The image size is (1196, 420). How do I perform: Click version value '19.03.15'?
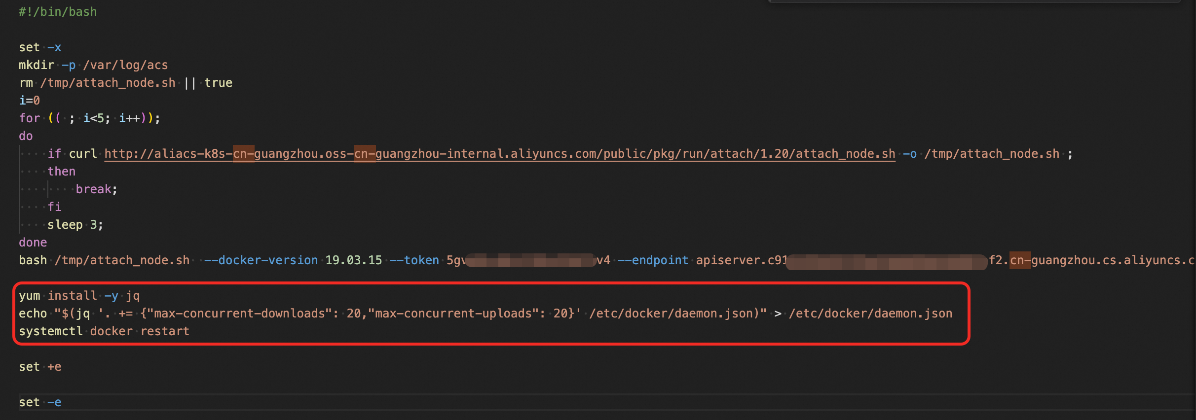(x=354, y=260)
